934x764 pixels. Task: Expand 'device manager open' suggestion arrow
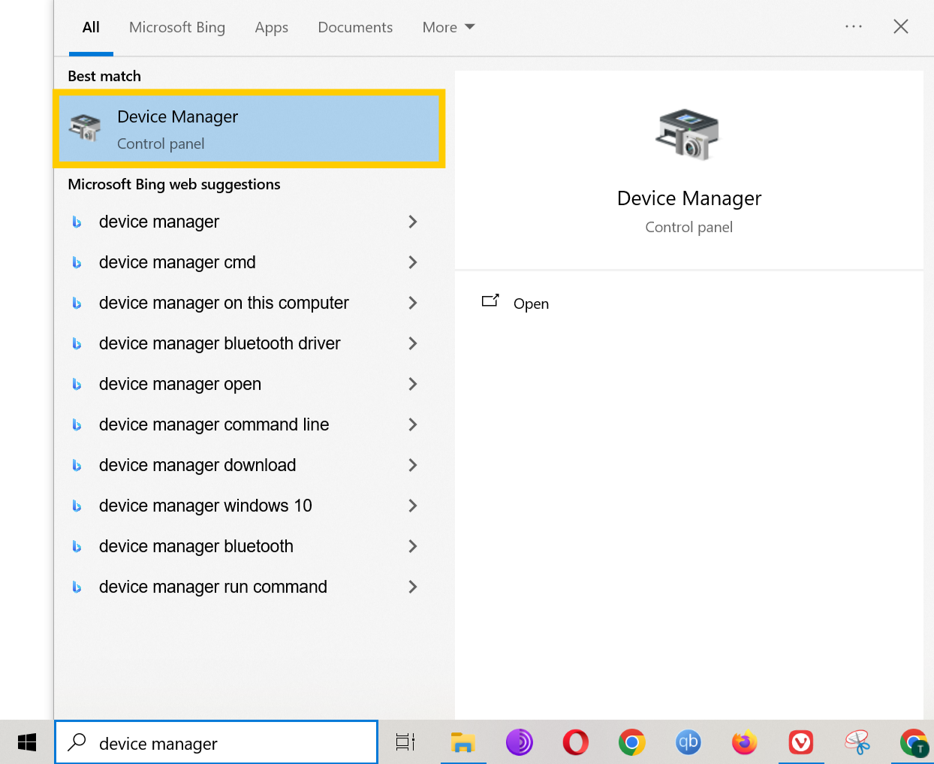(412, 384)
